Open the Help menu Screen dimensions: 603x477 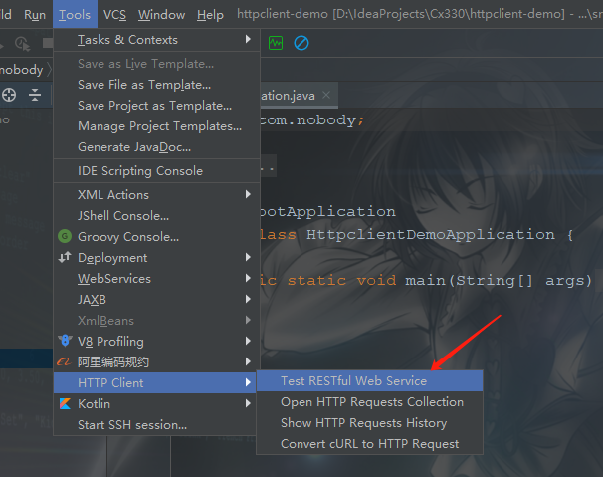point(210,15)
